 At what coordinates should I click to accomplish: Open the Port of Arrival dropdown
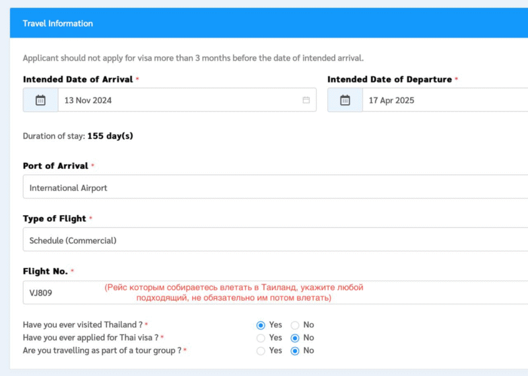[x=264, y=187]
